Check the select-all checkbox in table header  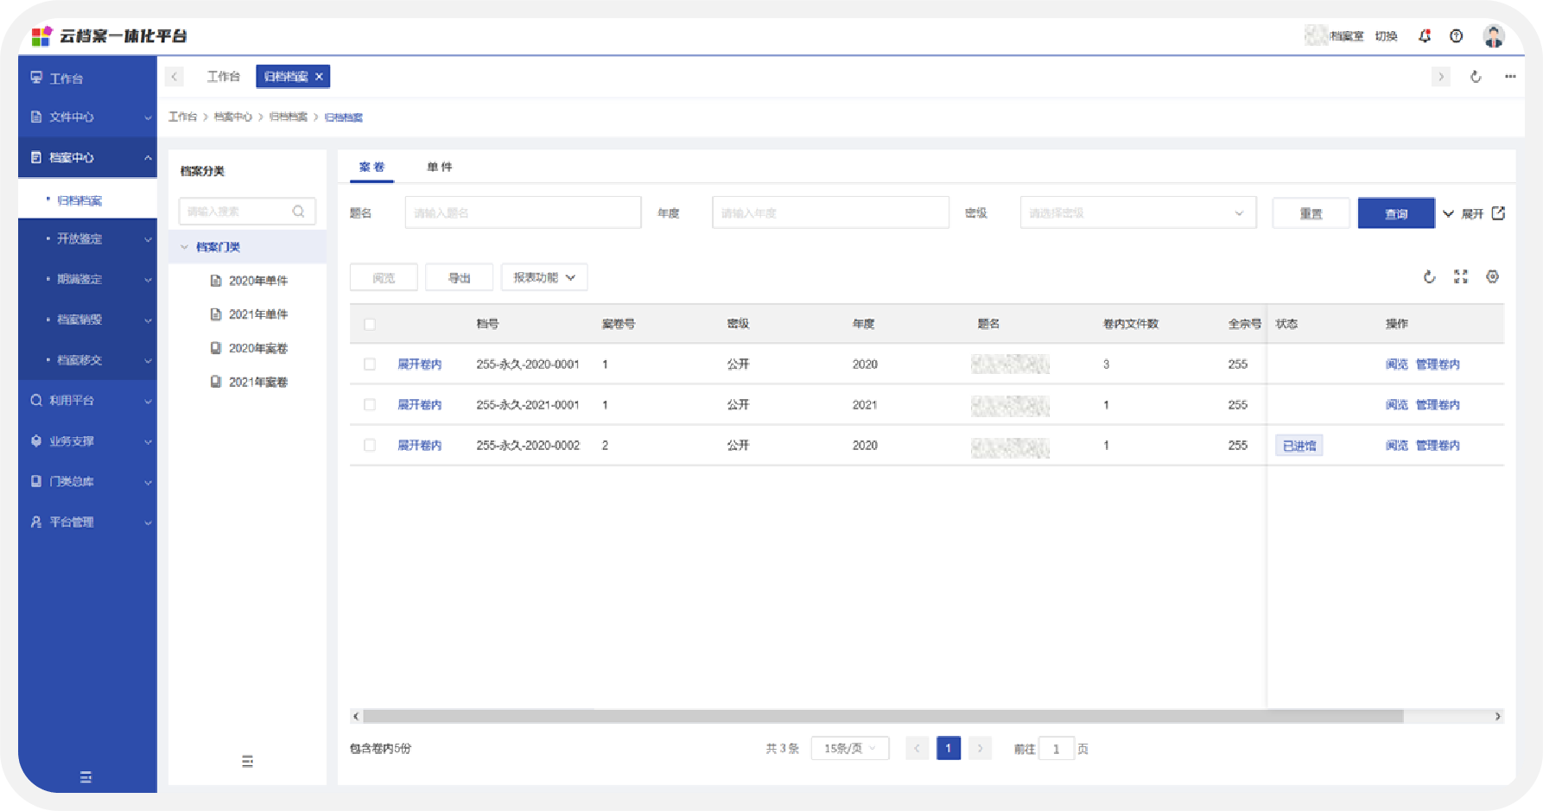click(370, 325)
